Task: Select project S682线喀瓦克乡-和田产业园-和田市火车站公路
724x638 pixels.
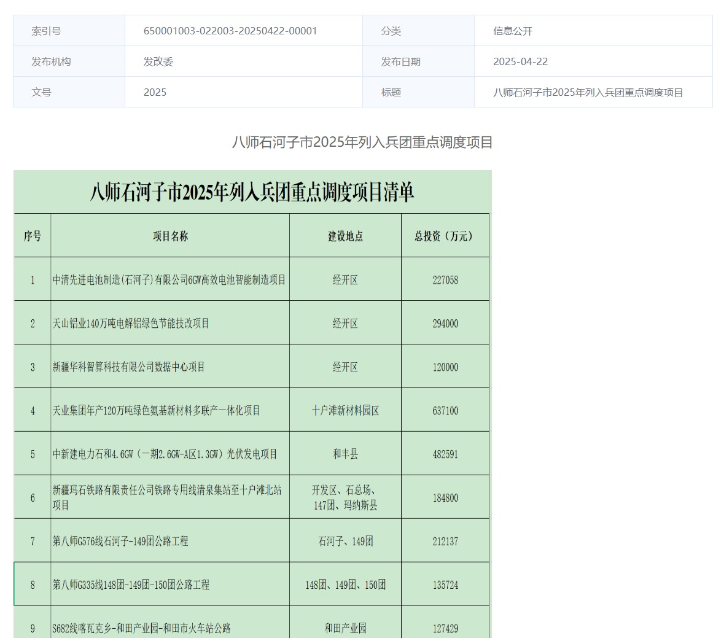Action: (x=141, y=628)
